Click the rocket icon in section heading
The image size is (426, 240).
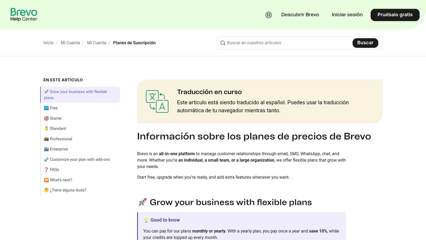point(142,202)
